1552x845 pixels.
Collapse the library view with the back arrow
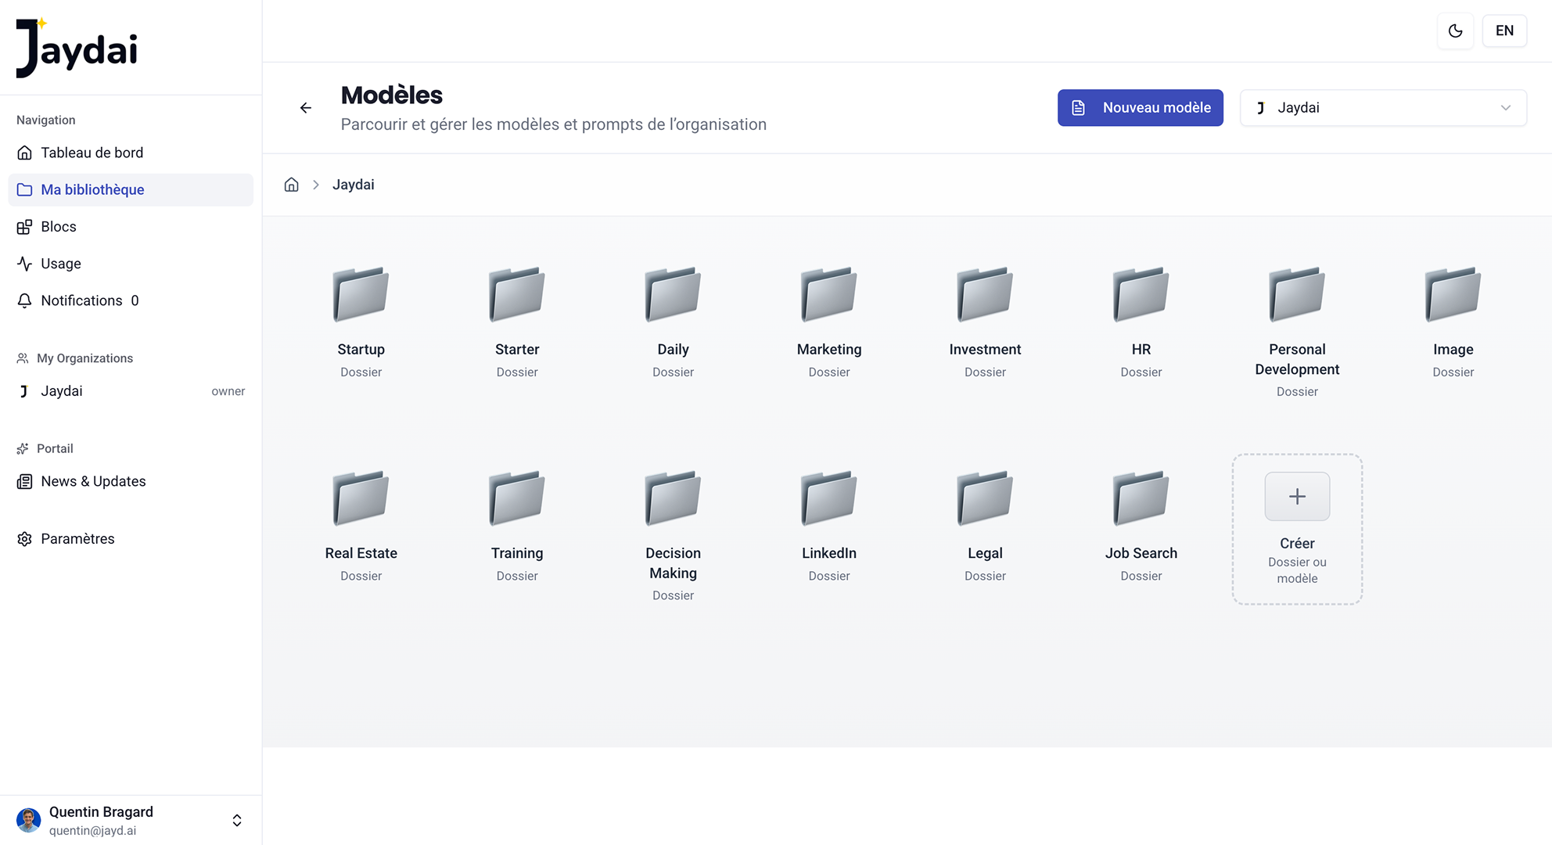pyautogui.click(x=305, y=107)
